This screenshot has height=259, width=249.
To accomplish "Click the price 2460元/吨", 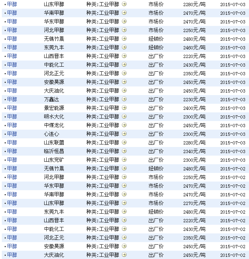I will tap(194, 48).
